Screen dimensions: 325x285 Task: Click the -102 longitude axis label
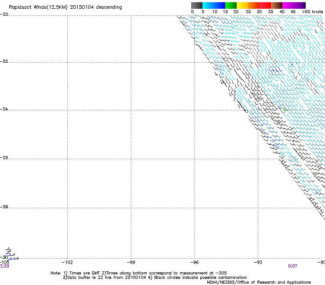67,263
